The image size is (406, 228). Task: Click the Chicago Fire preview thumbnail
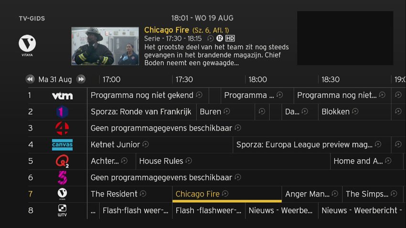tap(105, 46)
